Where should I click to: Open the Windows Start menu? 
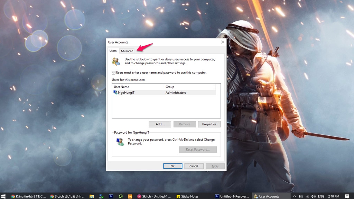pyautogui.click(x=3, y=196)
